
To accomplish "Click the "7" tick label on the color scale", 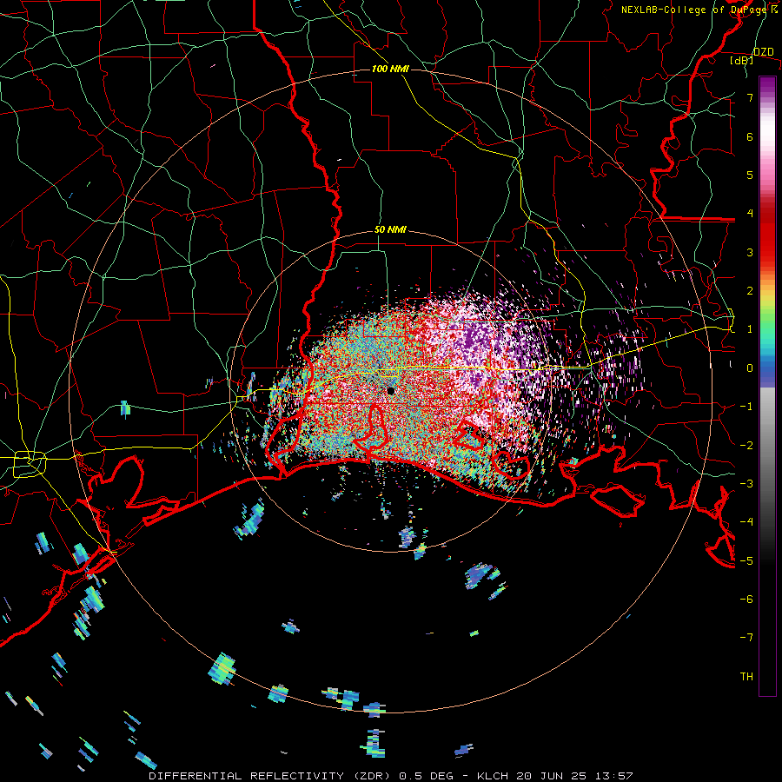I will (x=750, y=97).
